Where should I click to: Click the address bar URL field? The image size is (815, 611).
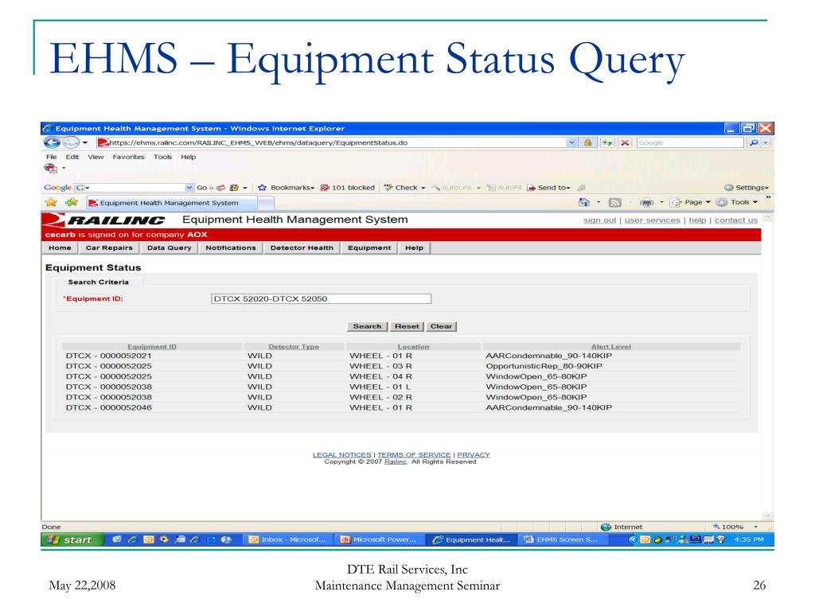click(333, 142)
